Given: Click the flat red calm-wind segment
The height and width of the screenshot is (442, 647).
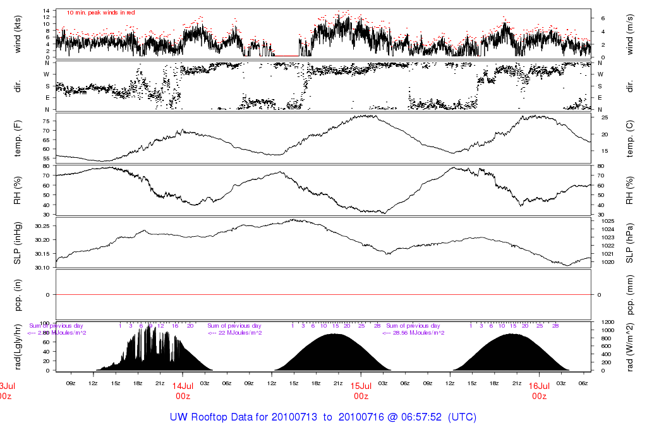Looking at the screenshot, I should point(286,56).
